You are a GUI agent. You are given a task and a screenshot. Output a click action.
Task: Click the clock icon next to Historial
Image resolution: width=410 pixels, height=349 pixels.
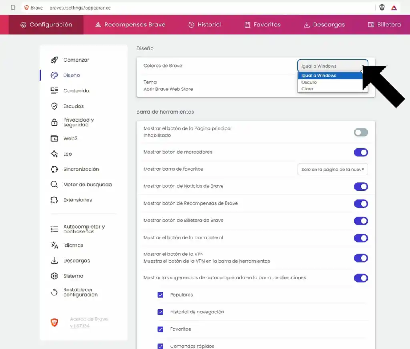(191, 24)
